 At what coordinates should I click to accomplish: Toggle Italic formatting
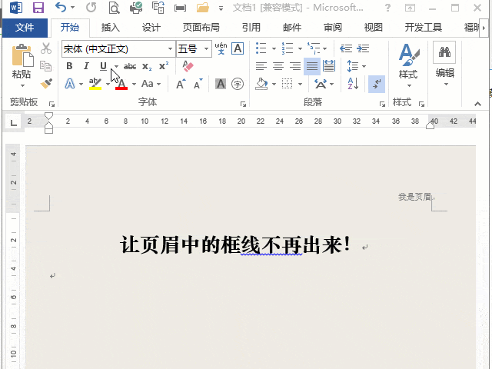point(85,66)
